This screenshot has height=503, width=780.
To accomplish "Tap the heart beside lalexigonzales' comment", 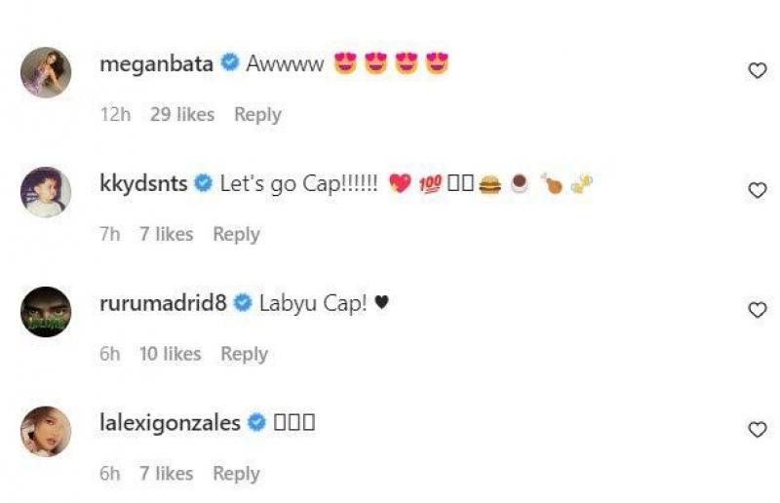I will 758,429.
